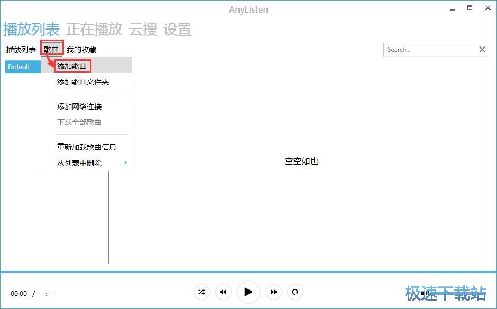
Task: Skip to the previous track
Action: pos(223,292)
